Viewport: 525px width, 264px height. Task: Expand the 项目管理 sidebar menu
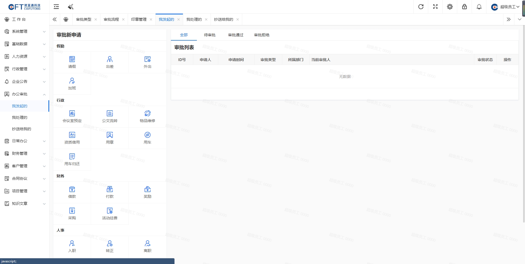25,191
